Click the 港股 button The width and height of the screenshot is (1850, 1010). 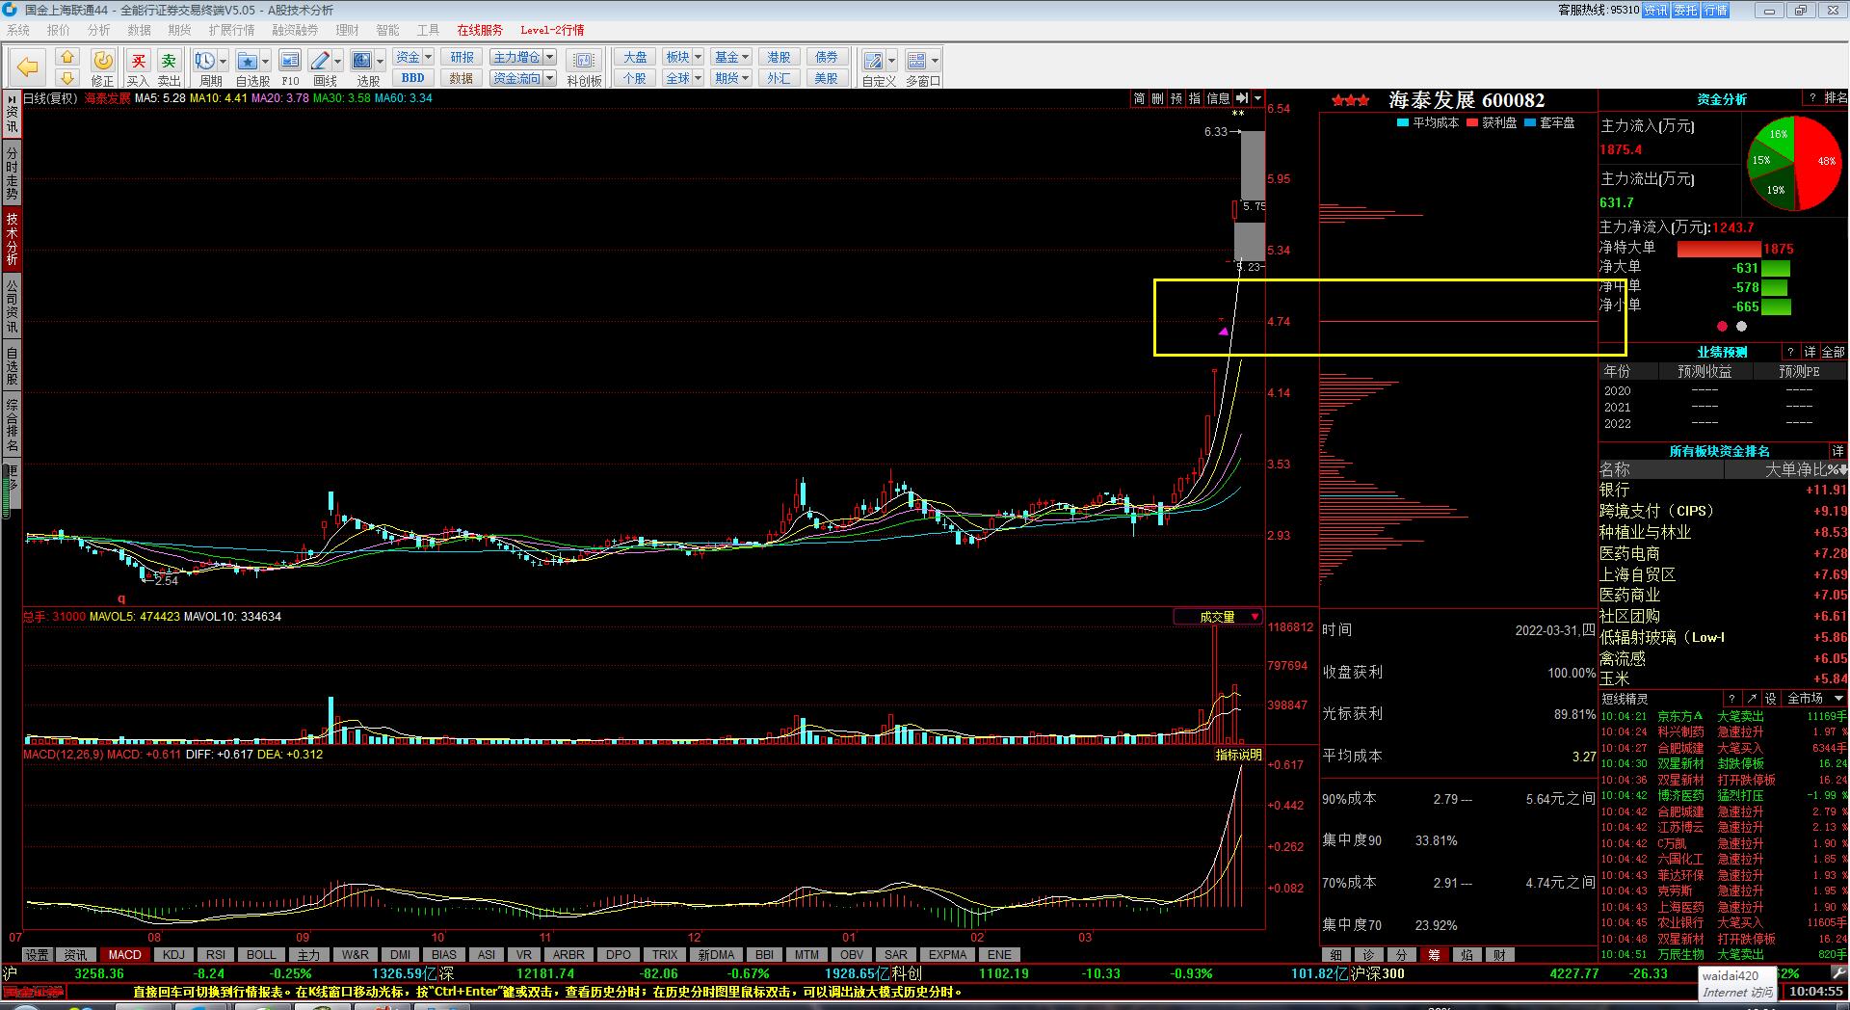point(779,57)
